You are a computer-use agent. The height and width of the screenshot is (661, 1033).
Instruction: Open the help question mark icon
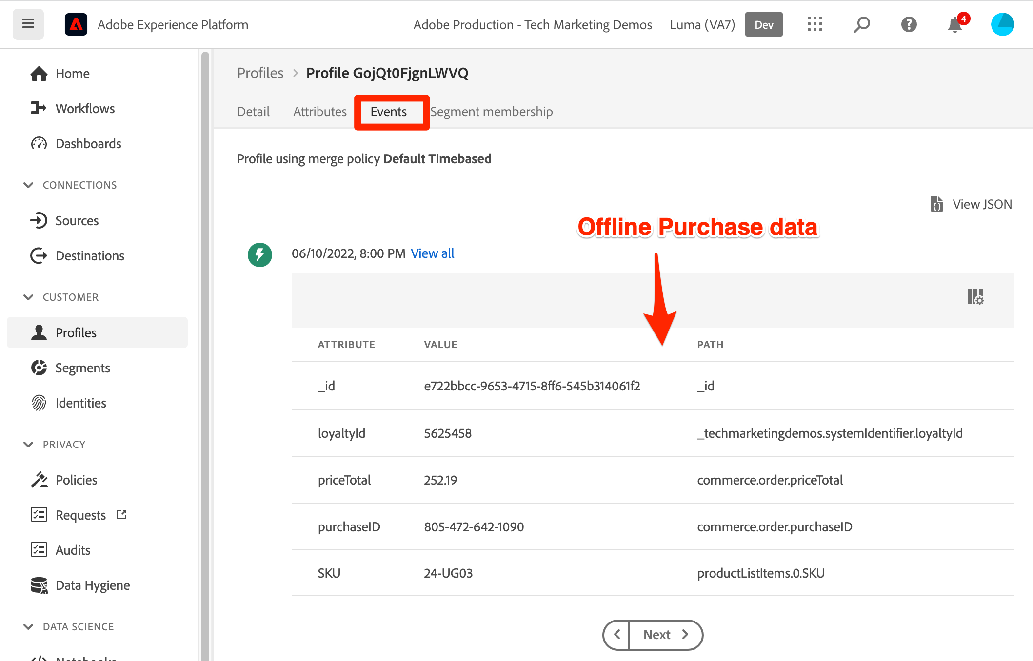click(x=909, y=24)
